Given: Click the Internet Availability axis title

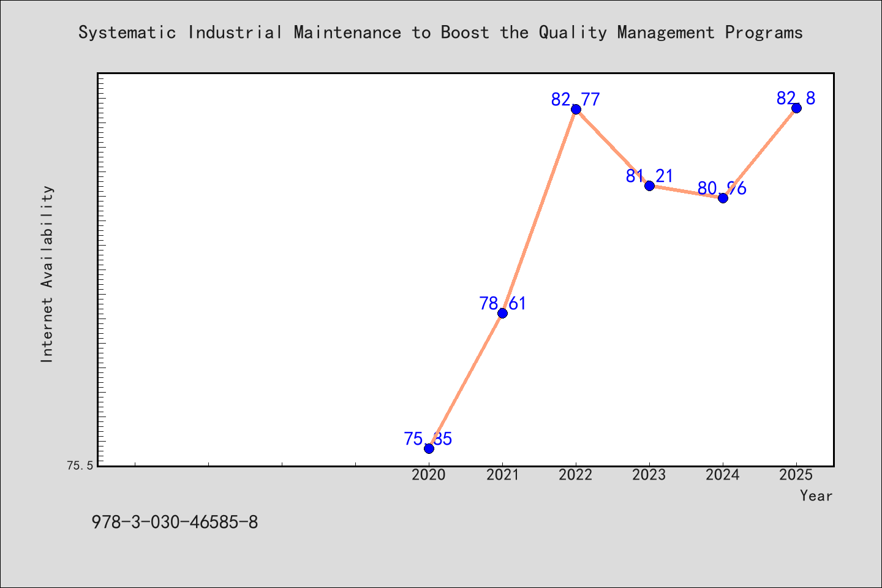Looking at the screenshot, I should pyautogui.click(x=47, y=274).
